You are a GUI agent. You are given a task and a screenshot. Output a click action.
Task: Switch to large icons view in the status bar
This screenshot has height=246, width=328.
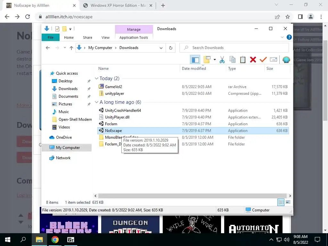(x=288, y=202)
